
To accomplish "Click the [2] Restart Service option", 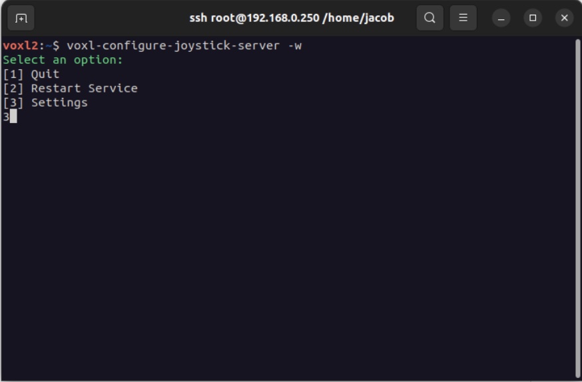I will click(71, 88).
